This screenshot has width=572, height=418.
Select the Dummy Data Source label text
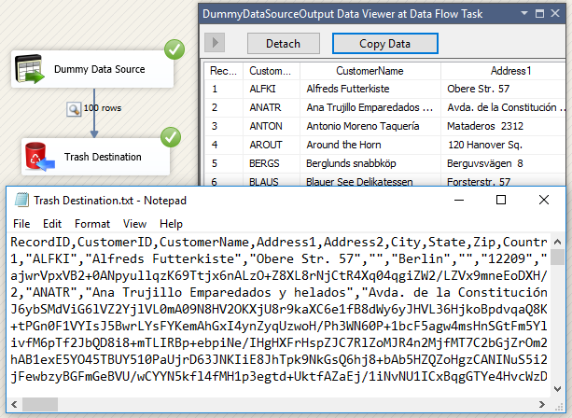tap(100, 69)
